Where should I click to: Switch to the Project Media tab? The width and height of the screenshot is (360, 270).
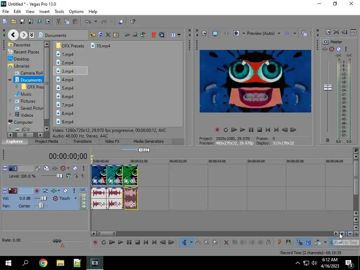coord(47,141)
